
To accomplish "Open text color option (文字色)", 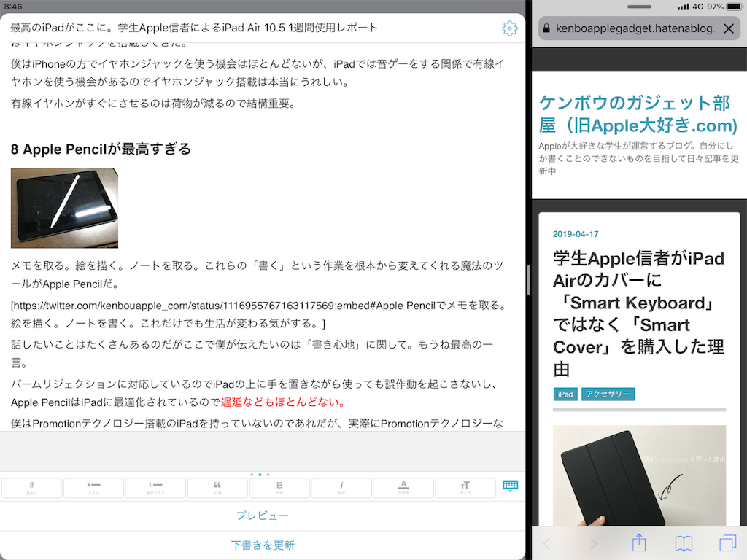I will coord(403,488).
